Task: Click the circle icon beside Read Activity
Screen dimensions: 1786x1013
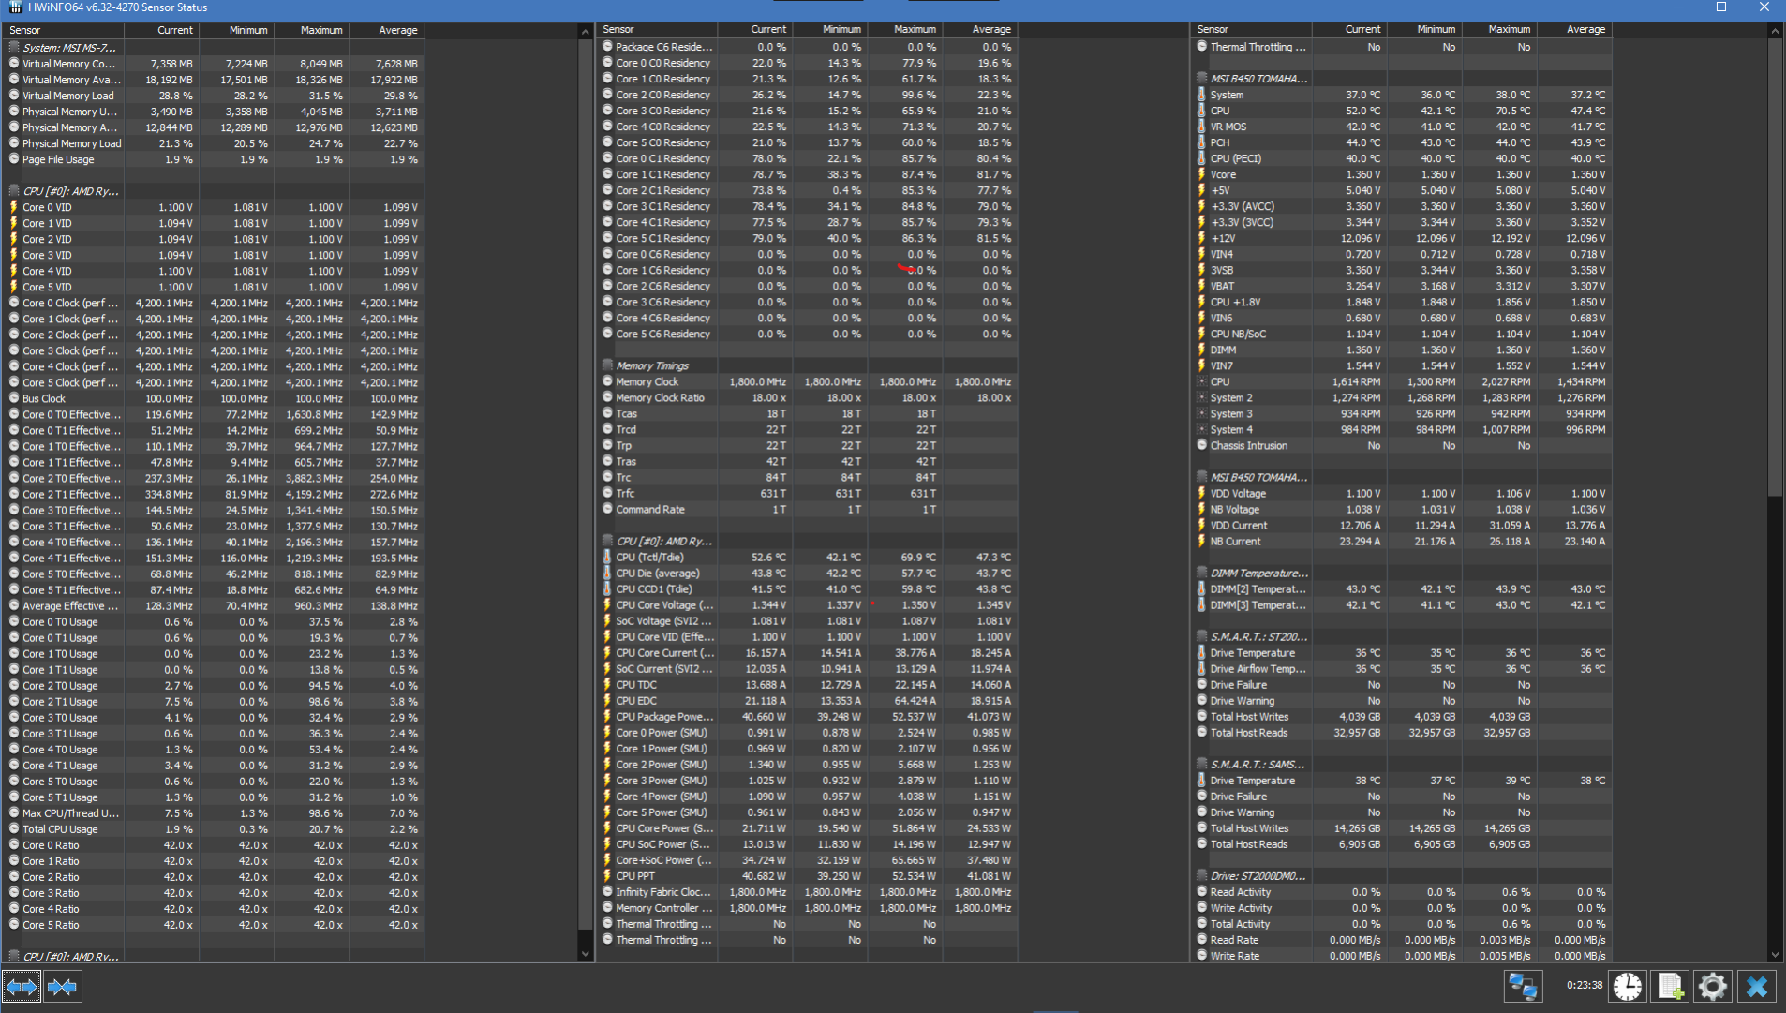Action: 1201,892
